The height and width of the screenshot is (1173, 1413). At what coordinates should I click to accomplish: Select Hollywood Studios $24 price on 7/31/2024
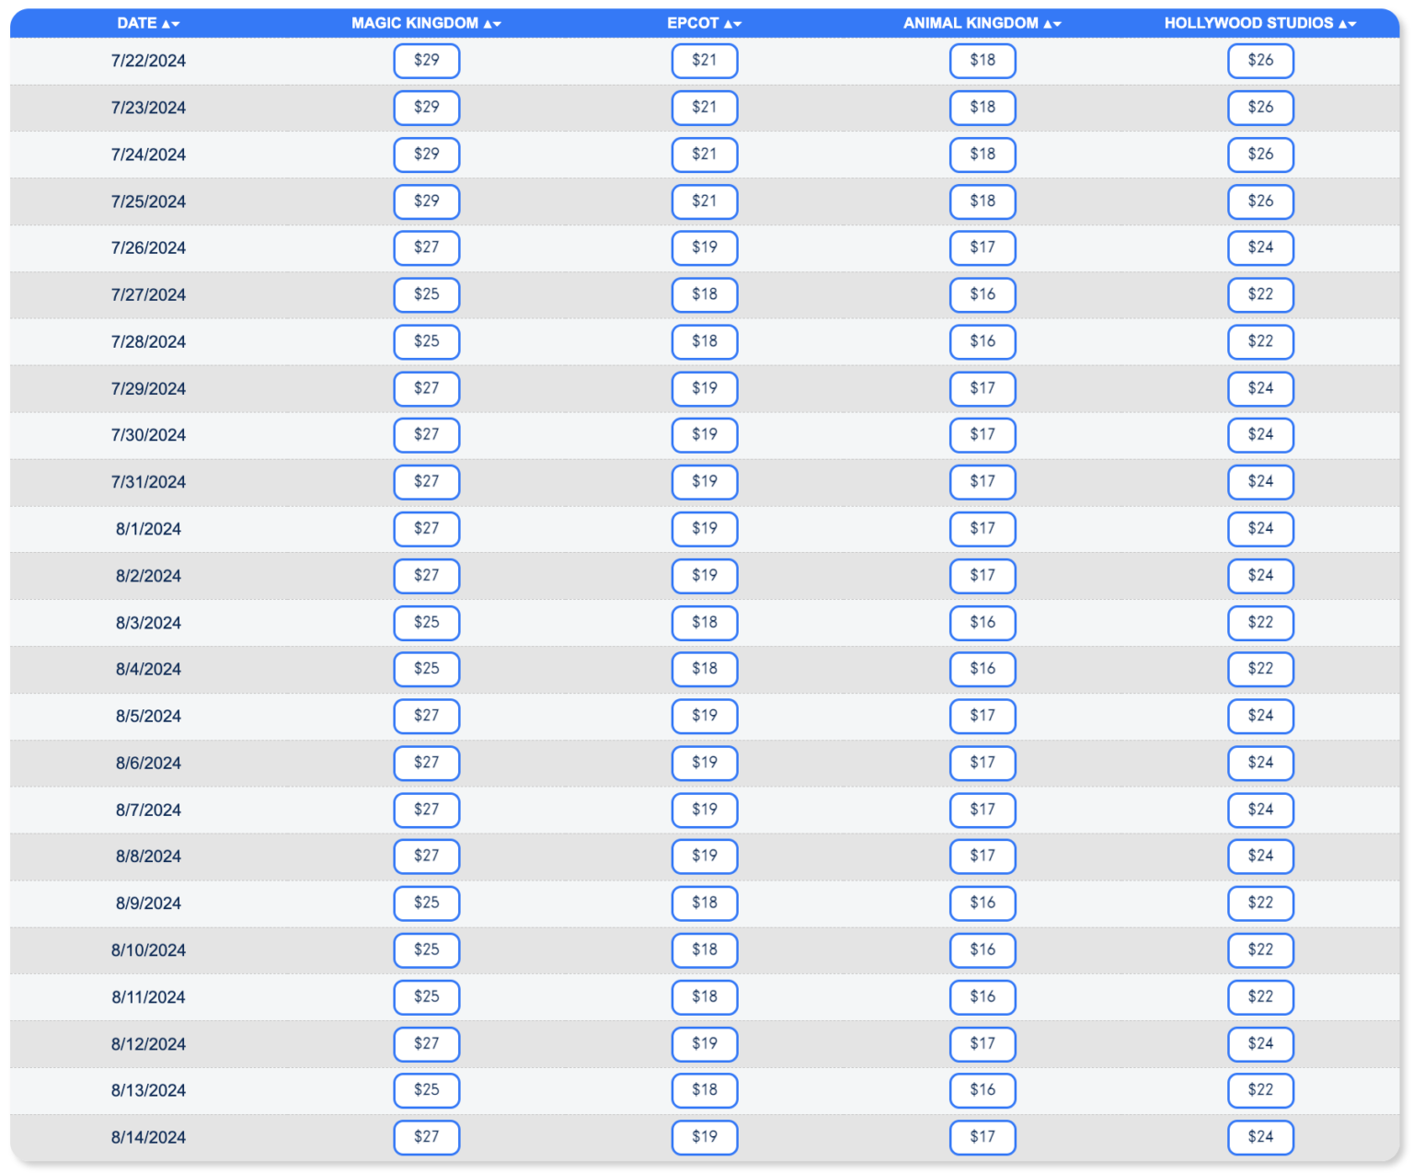(x=1260, y=482)
